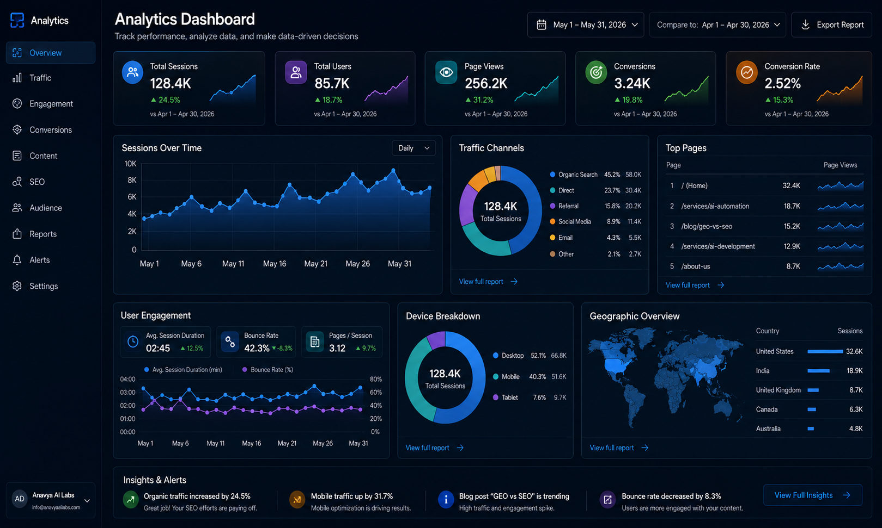Click the Settings gear icon
Screen dimensions: 882x528
click(17, 286)
